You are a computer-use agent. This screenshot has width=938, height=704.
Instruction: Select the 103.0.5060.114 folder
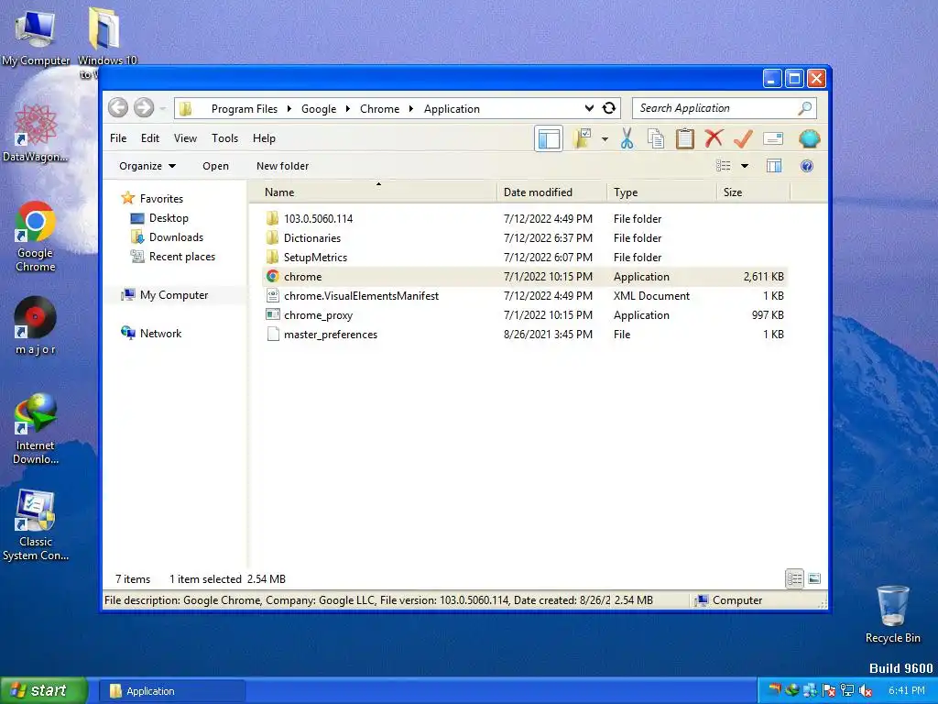[524, 218]
